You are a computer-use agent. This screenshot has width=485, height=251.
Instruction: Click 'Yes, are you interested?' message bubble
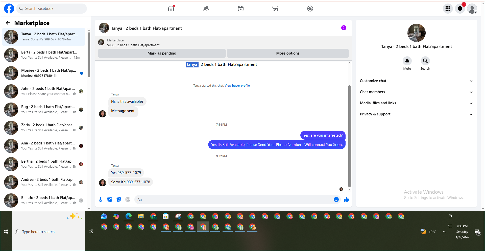(x=323, y=135)
